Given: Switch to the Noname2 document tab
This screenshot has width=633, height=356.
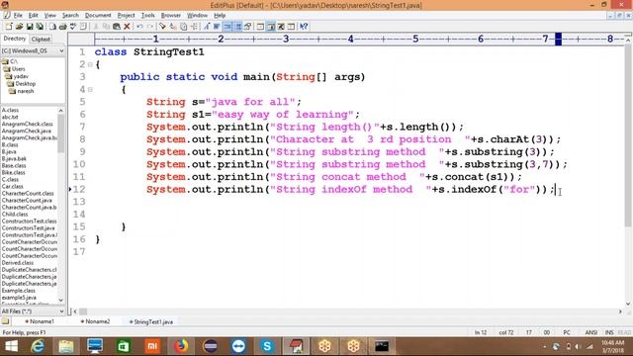Looking at the screenshot, I should [x=95, y=321].
